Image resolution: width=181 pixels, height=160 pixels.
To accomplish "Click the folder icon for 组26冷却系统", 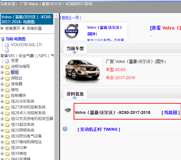I will tap(7, 101).
